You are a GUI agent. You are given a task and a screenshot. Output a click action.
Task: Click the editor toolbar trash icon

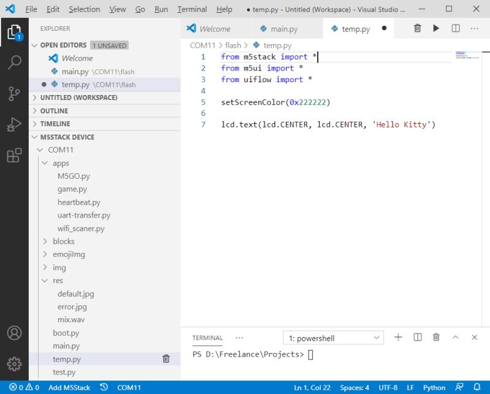[418, 28]
